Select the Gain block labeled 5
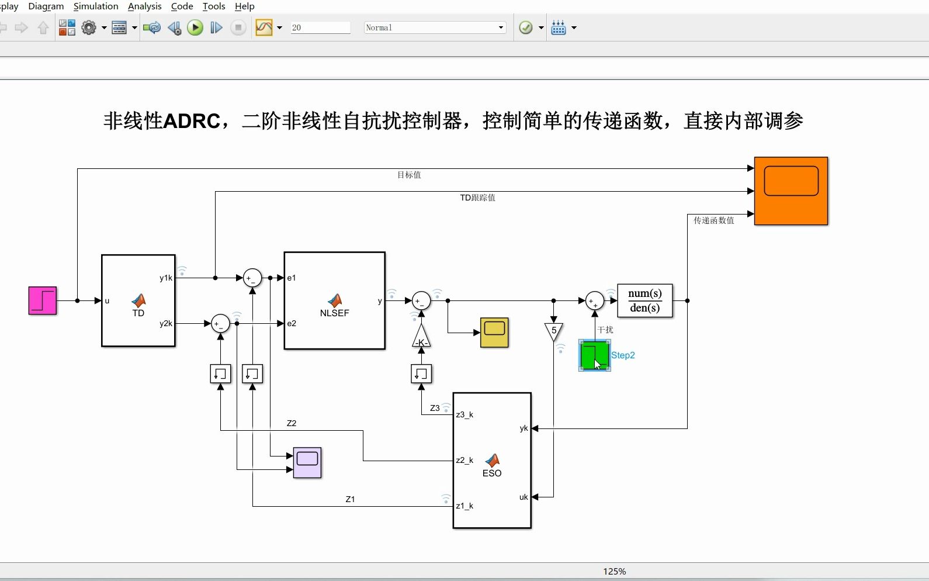929x581 pixels. [553, 332]
